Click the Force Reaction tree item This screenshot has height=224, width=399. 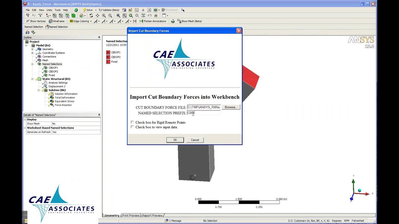coord(63,105)
